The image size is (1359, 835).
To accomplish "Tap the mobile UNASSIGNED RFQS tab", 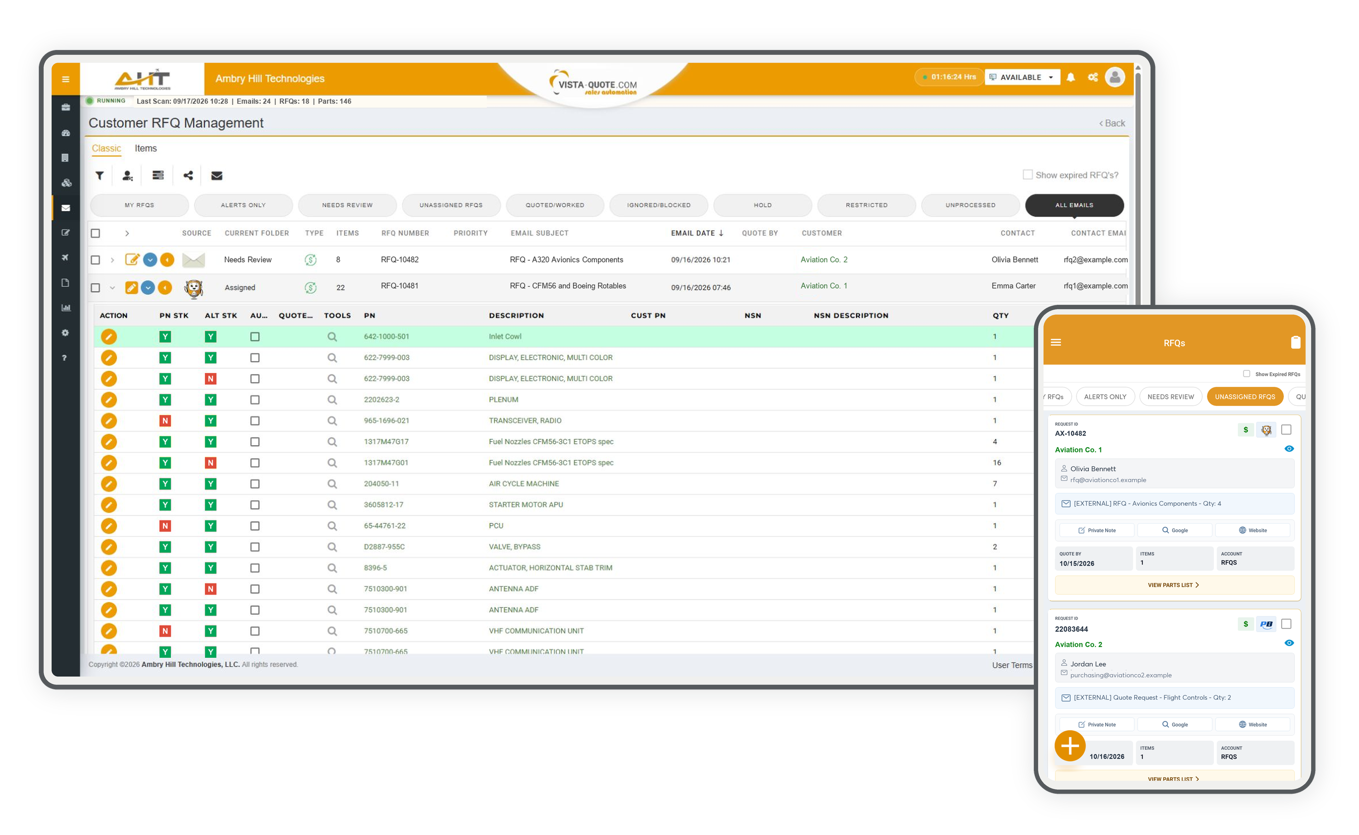I will point(1245,397).
